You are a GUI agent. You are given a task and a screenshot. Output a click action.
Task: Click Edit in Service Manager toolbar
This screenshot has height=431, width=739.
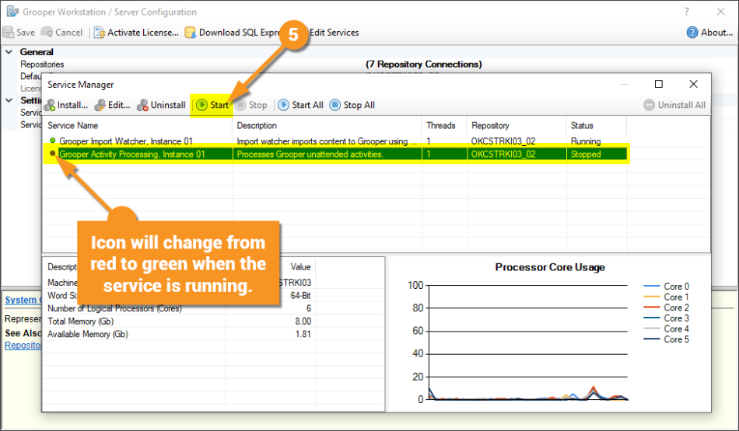112,105
